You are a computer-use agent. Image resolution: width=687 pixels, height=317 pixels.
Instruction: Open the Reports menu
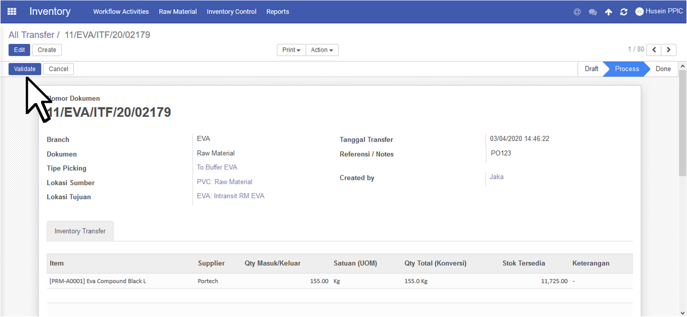278,12
